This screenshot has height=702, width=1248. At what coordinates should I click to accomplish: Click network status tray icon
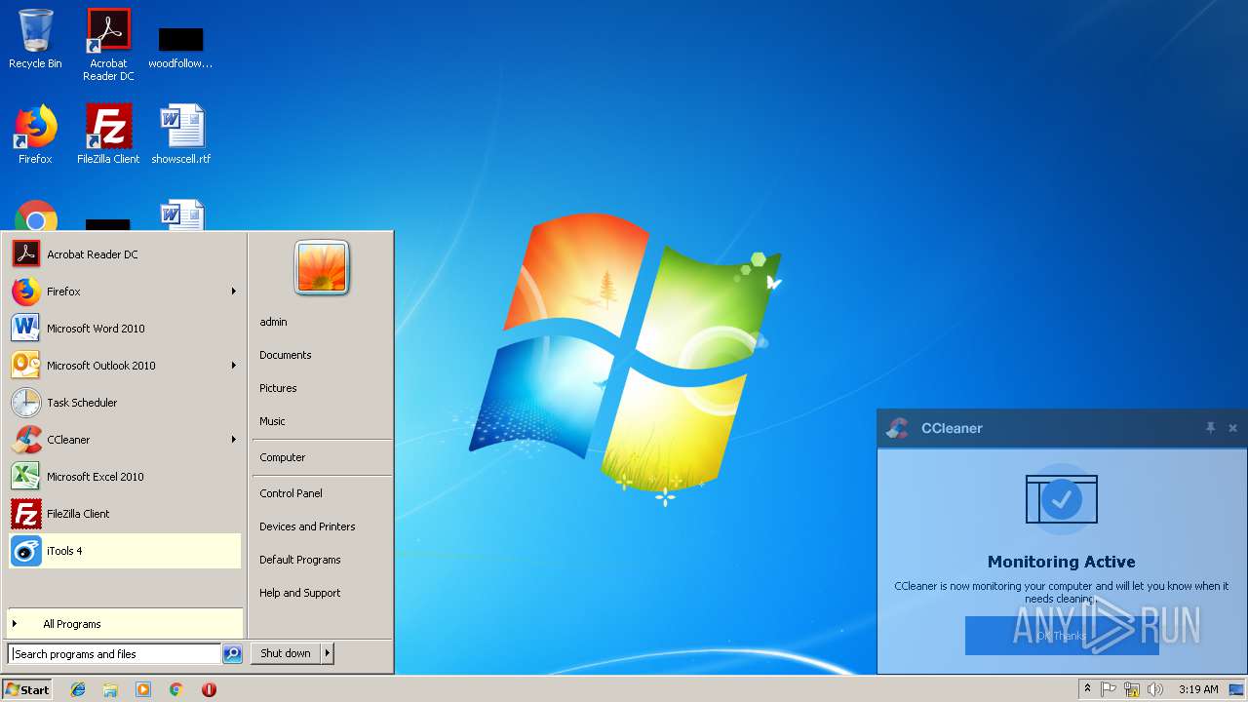click(x=1132, y=689)
